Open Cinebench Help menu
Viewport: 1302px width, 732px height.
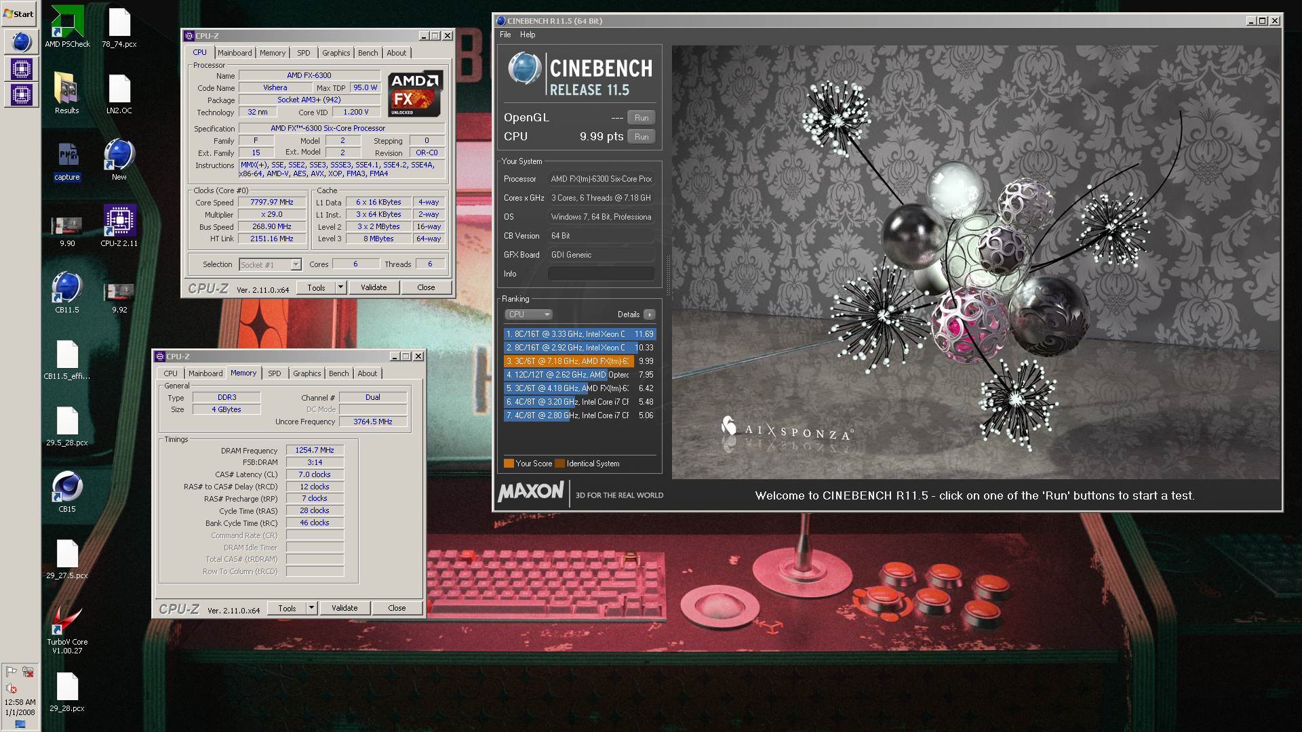[x=528, y=35]
